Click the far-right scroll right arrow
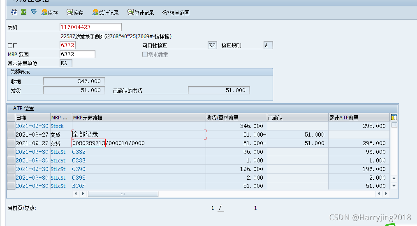The width and height of the screenshot is (417, 226). [x=386, y=194]
